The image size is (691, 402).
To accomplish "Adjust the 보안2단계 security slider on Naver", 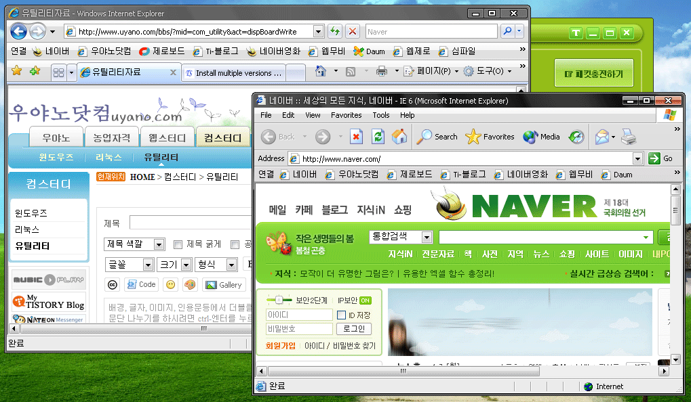I will point(279,300).
